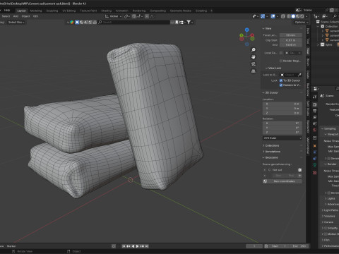The width and height of the screenshot is (339, 254).
Task: Open Global transform orientation dropdown
Action: coord(113,16)
